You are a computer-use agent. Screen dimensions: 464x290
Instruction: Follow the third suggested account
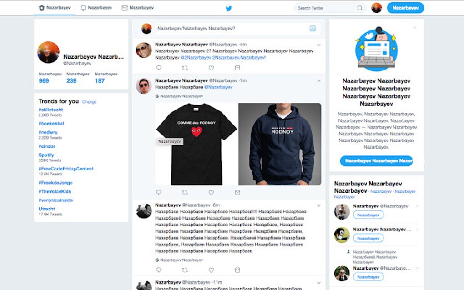(x=368, y=277)
